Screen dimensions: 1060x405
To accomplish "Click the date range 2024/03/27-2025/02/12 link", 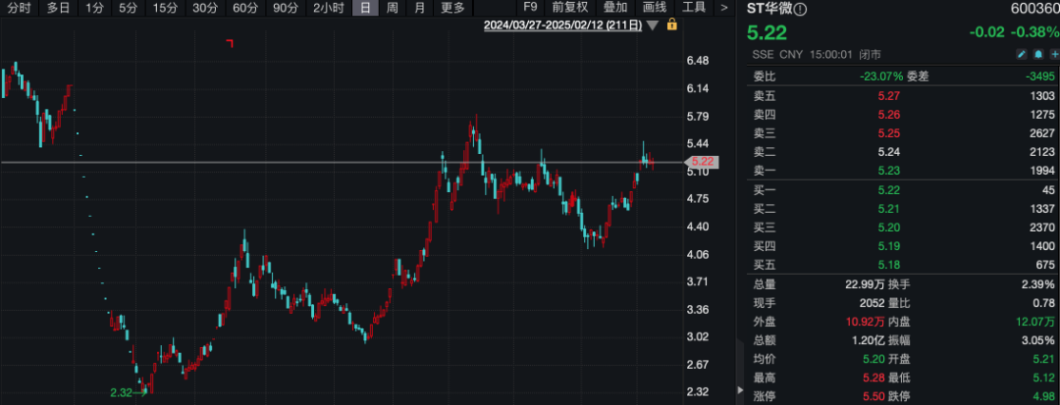I will [x=562, y=25].
